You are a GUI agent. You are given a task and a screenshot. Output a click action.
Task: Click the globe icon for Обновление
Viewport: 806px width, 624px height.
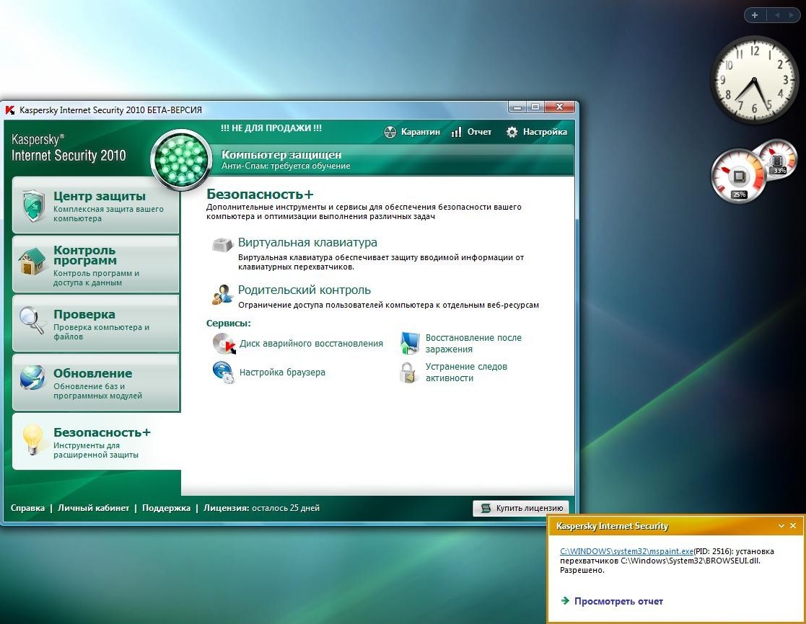(32, 378)
